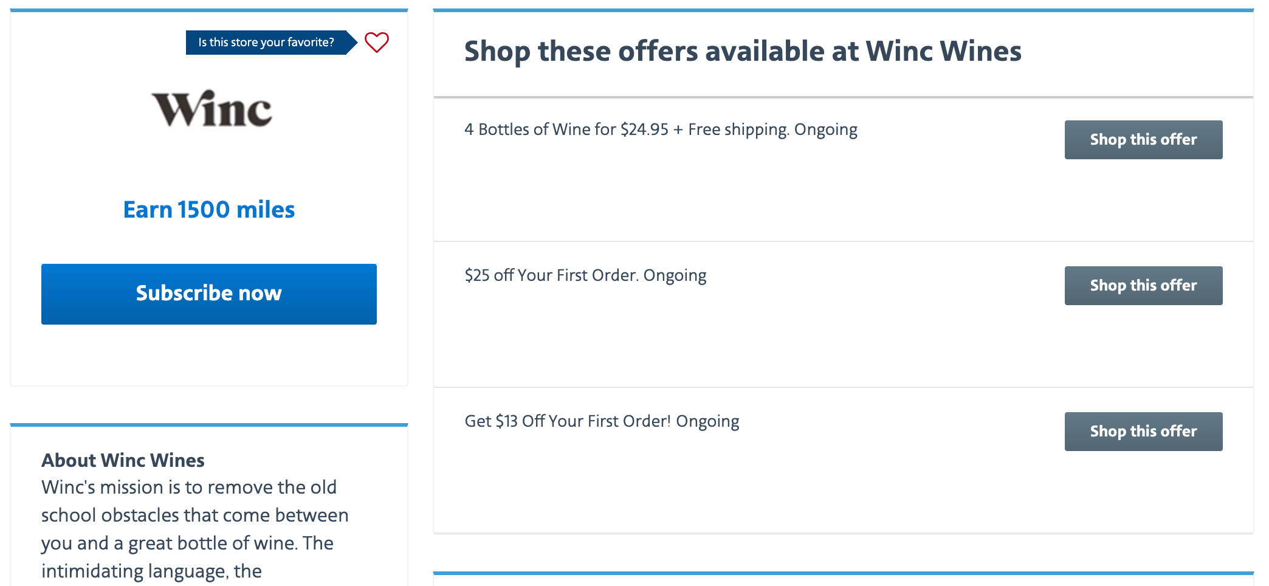Screen dimensions: 1269x586
Task: Click the Earn 1500 miles reward text
Action: (x=209, y=209)
